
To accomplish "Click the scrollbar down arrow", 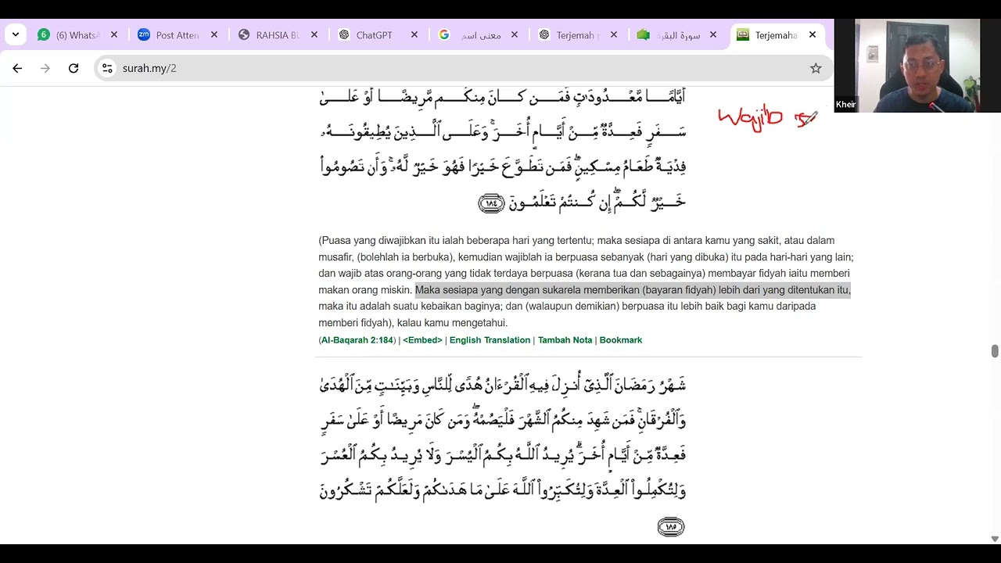I will tap(995, 539).
